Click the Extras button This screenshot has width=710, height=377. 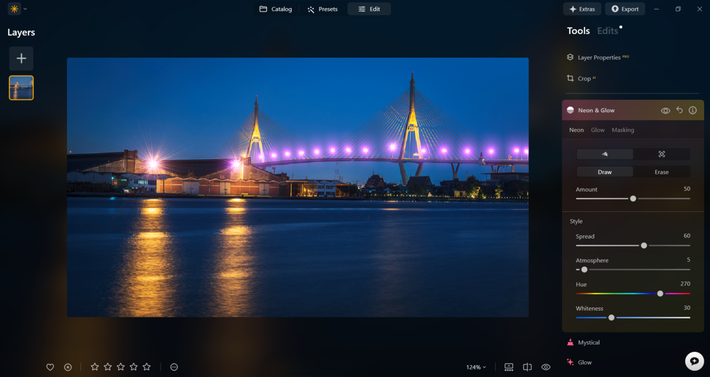click(x=582, y=8)
